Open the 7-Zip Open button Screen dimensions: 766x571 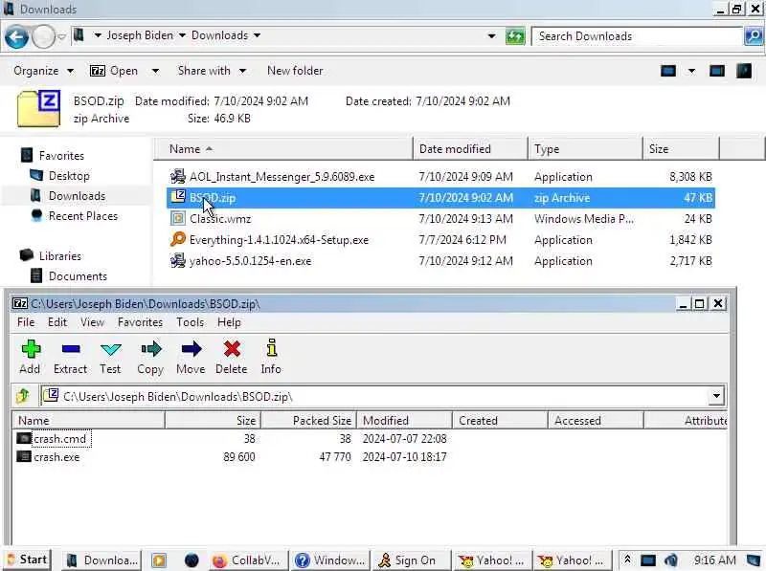[x=114, y=71]
